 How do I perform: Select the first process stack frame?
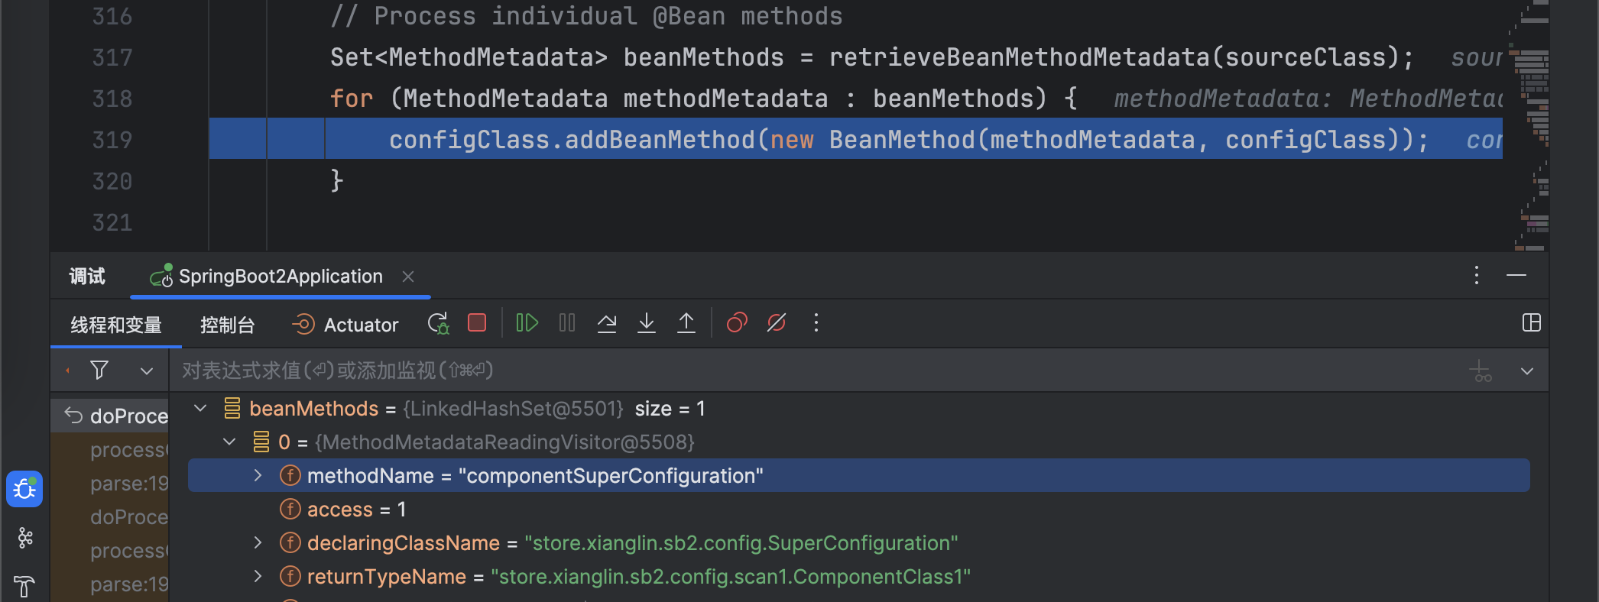(x=110, y=450)
